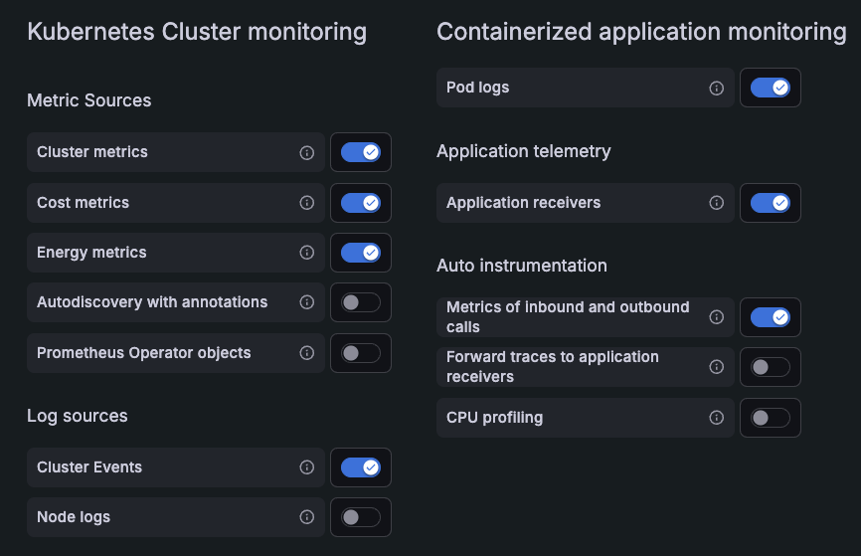This screenshot has height=556, width=861.
Task: Turn on Node logs toggle
Action: pos(360,517)
